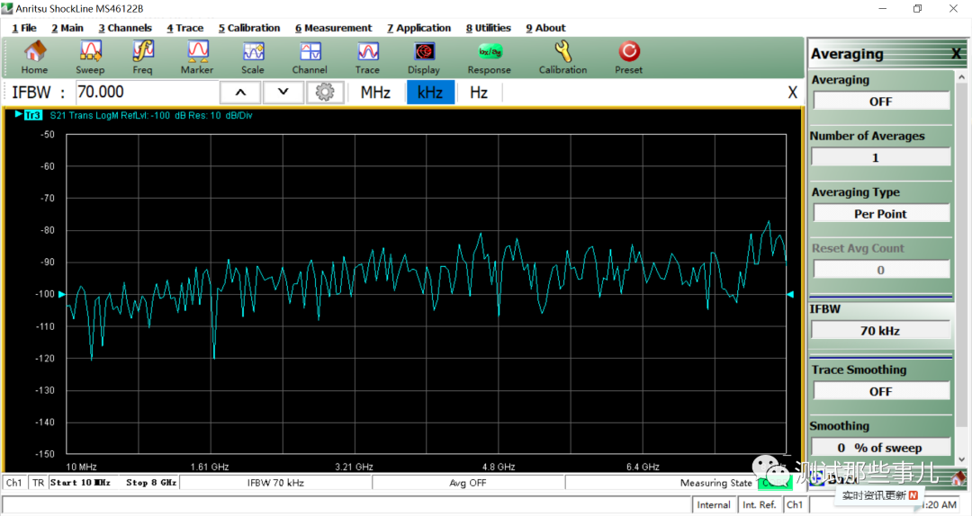Click Smoothing percent of sweep field
Screen dimensions: 972x516
point(881,448)
